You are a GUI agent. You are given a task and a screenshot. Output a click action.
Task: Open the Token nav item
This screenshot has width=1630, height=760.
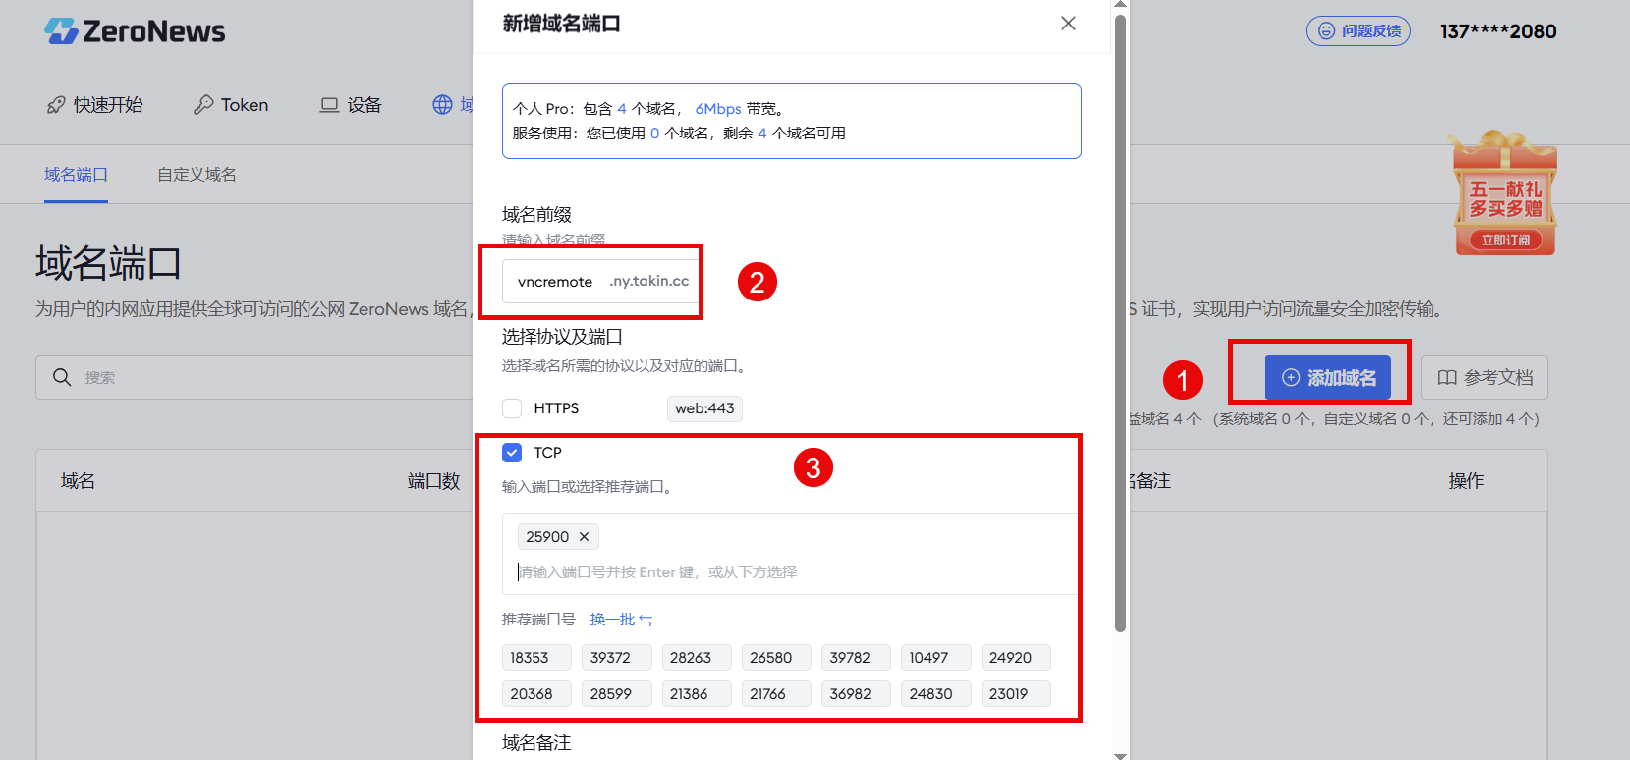(x=231, y=105)
